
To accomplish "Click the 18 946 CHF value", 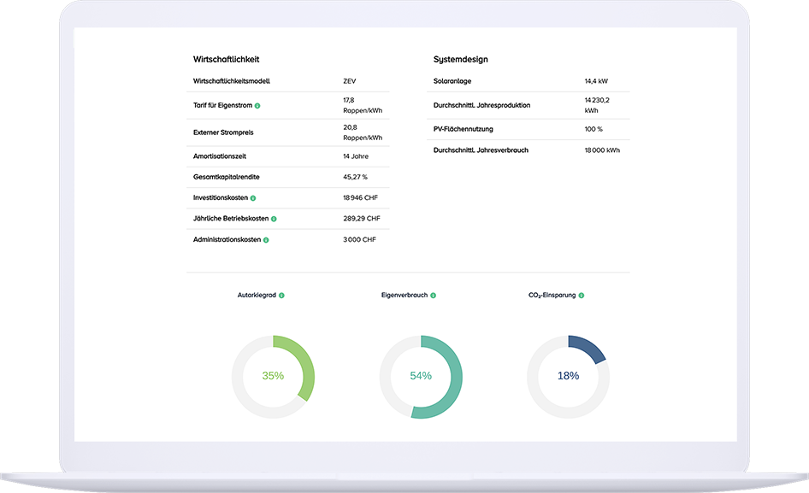I will (360, 197).
